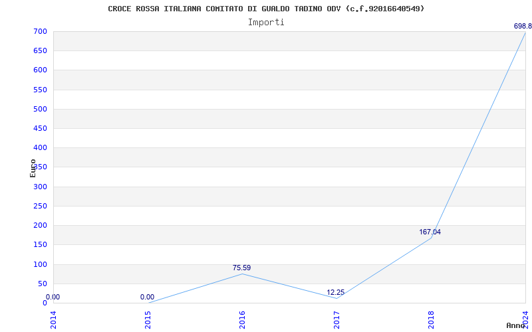Select the 2016 x-axis year label
This screenshot has width=532, height=332.
pyautogui.click(x=242, y=320)
